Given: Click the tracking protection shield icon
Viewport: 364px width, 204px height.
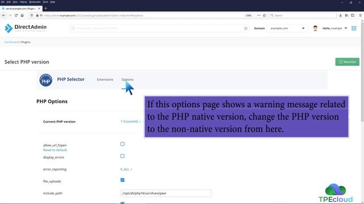Looking at the screenshot, I should [32, 15].
